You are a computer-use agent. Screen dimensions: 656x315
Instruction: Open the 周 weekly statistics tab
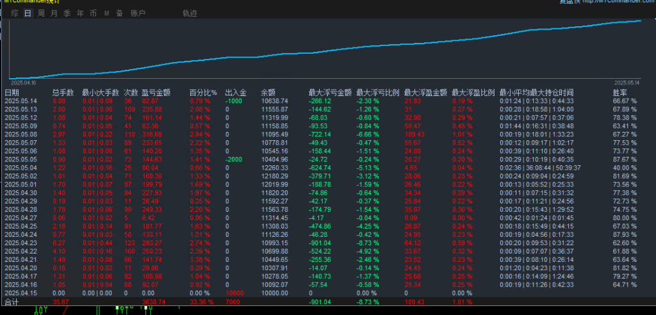point(41,13)
